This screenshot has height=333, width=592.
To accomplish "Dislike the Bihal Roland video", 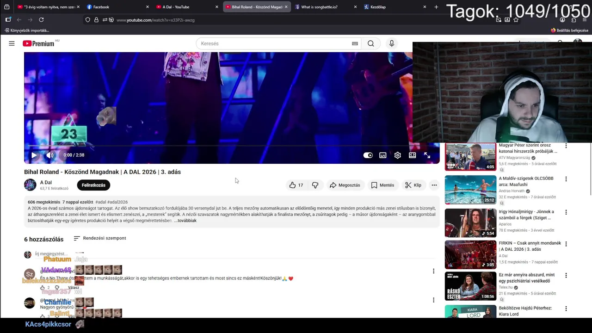I will tap(315, 185).
